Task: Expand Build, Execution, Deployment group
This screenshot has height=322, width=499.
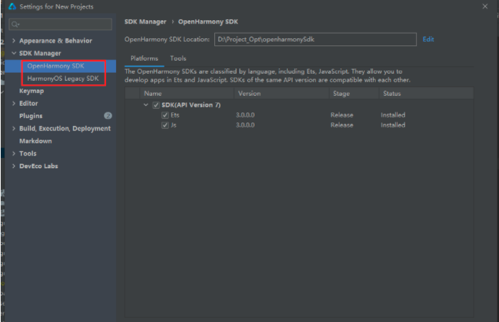Action: pos(14,128)
